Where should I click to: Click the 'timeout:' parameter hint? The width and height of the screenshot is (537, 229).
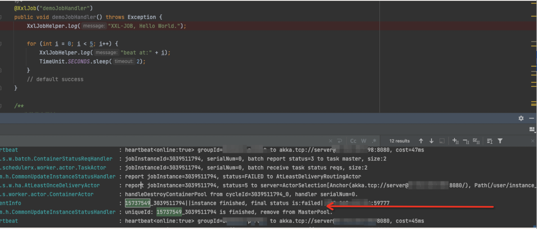[x=124, y=61]
